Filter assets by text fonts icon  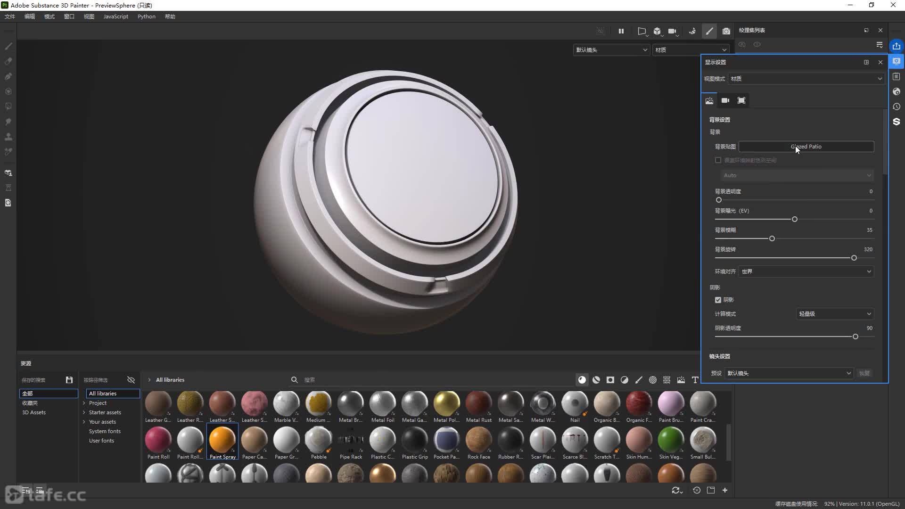(x=695, y=380)
